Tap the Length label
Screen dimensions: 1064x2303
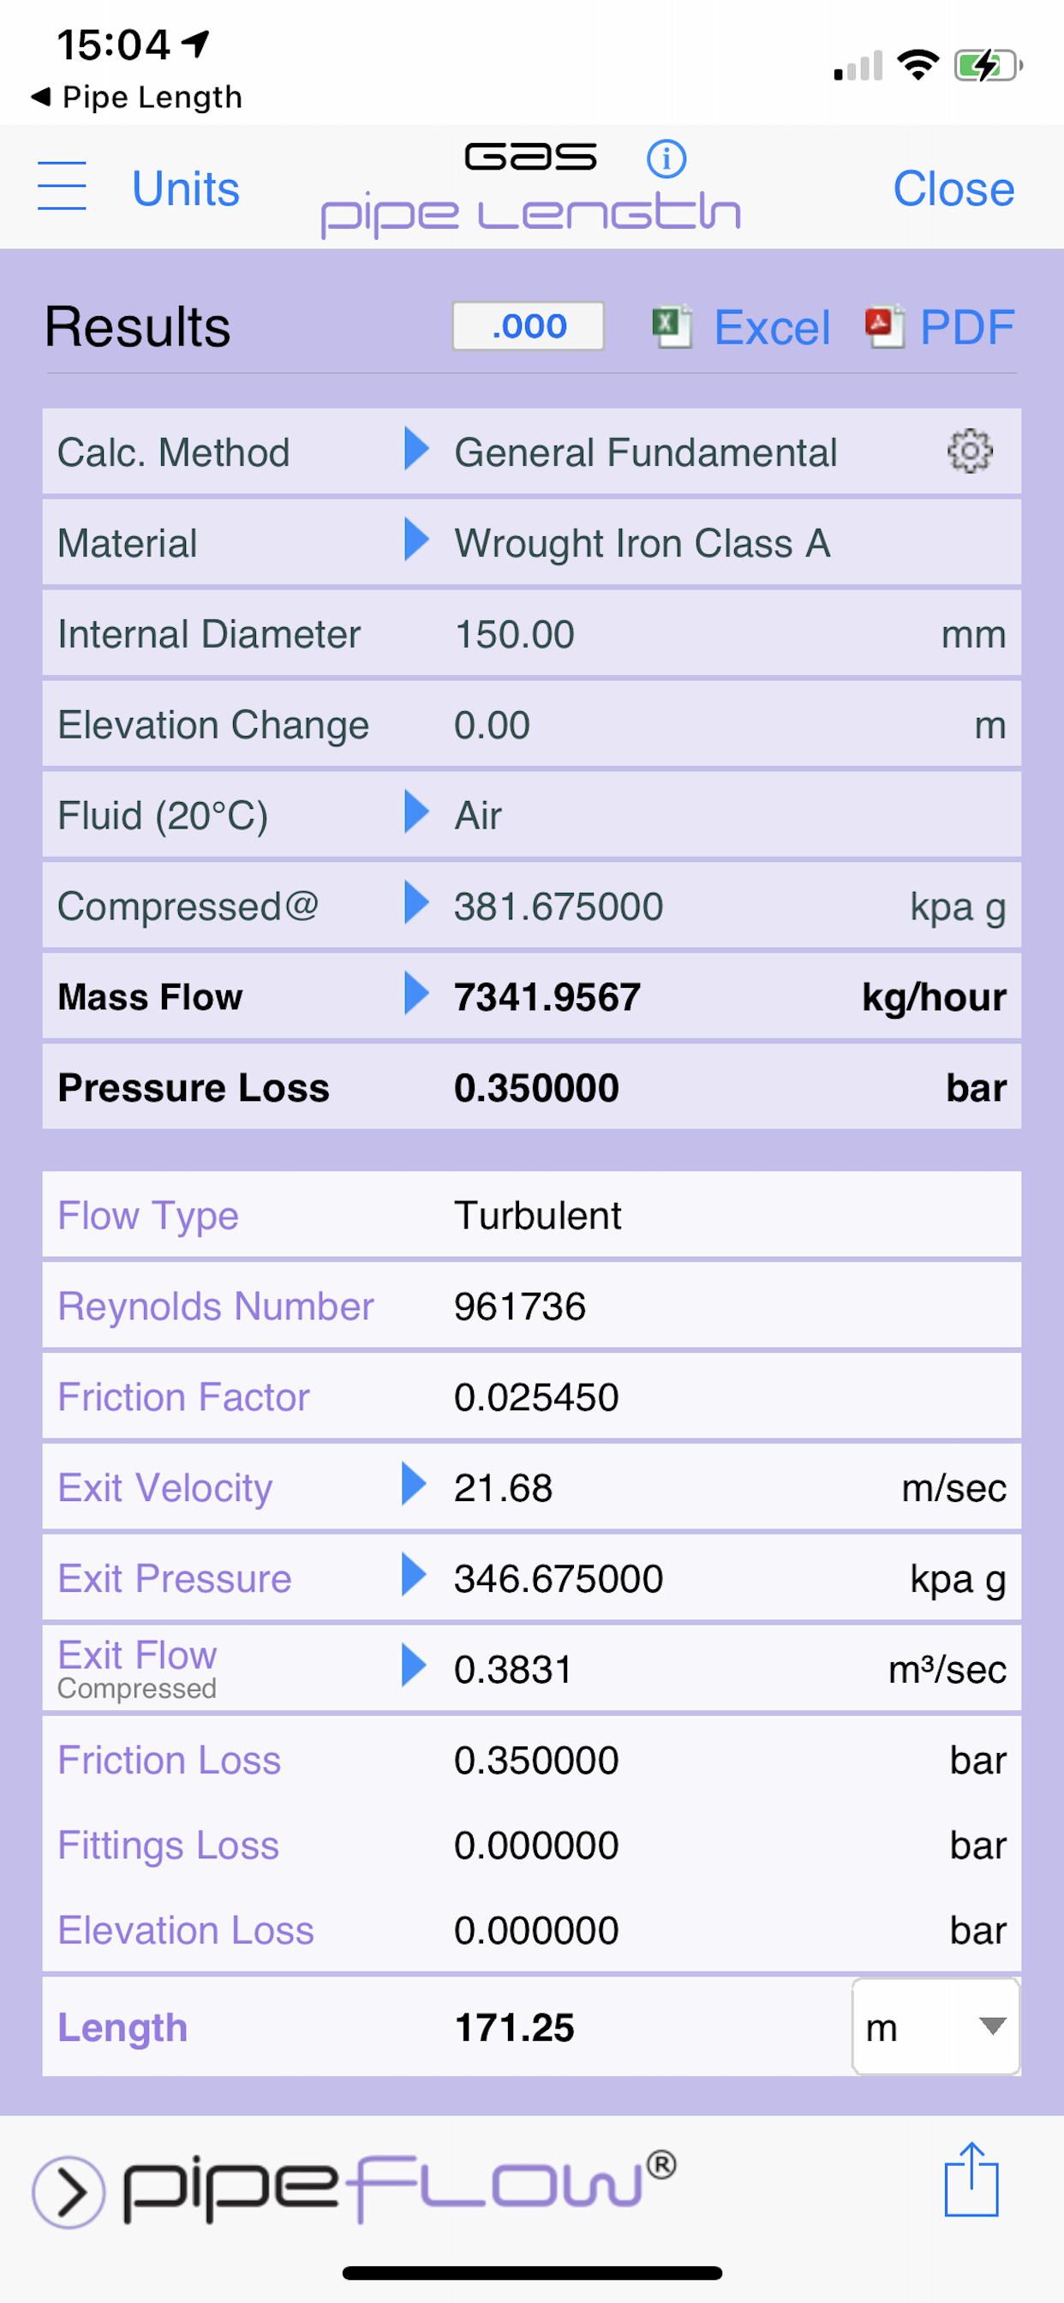click(x=123, y=2028)
